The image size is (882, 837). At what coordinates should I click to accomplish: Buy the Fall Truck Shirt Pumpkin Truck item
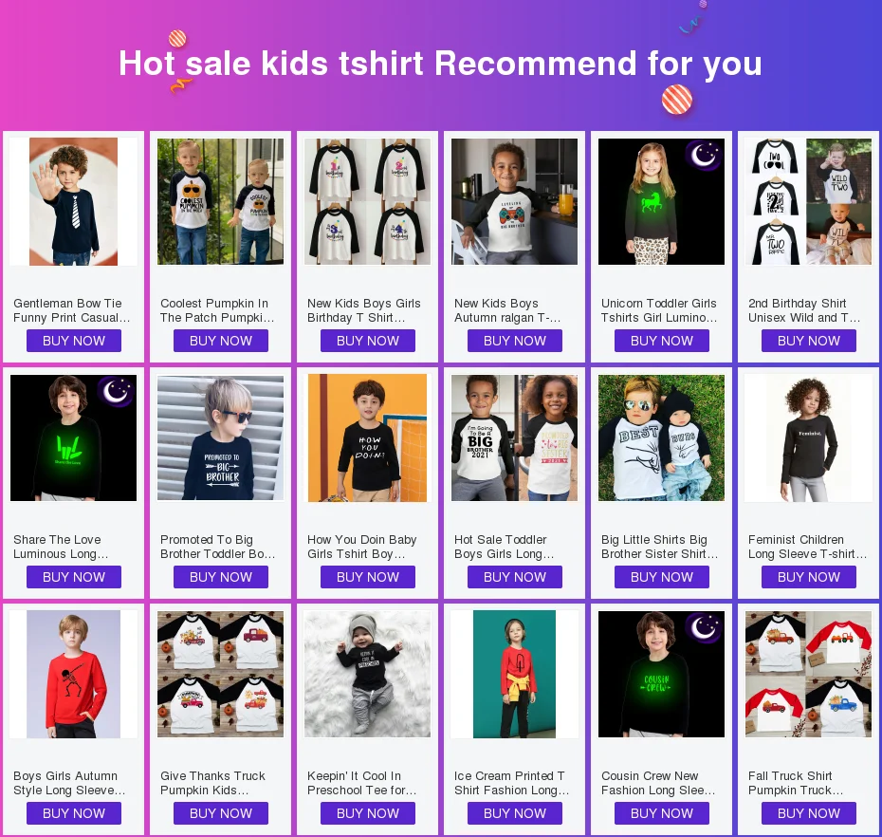pyautogui.click(x=808, y=813)
